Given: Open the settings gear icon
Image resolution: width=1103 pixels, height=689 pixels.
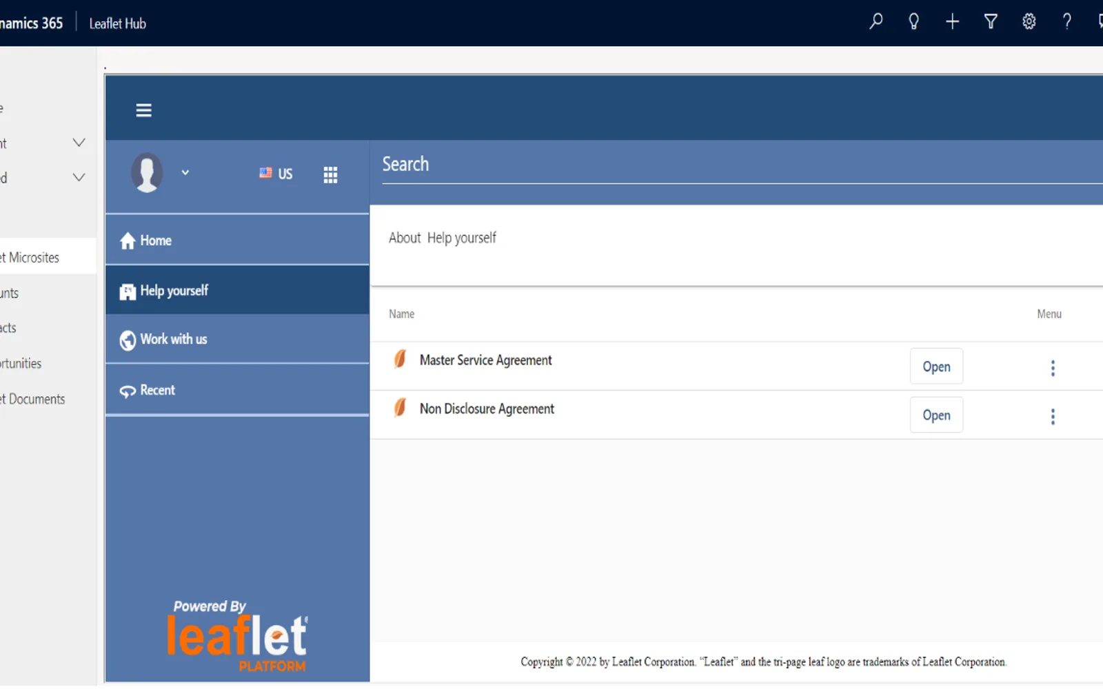Looking at the screenshot, I should [1029, 22].
